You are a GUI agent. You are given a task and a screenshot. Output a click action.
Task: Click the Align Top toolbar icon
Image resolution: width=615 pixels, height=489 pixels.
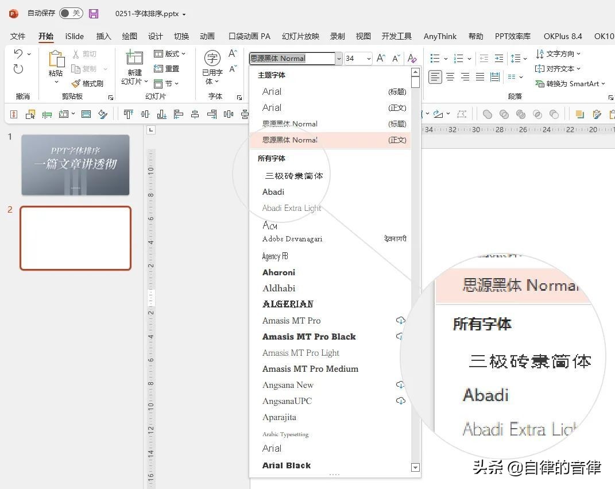coord(128,114)
